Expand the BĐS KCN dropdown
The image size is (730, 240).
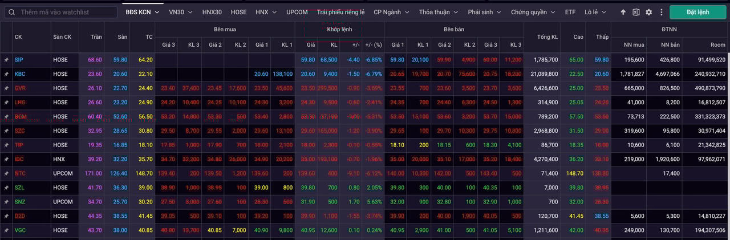coord(143,12)
